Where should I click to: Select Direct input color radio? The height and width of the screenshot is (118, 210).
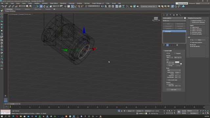click(167, 62)
